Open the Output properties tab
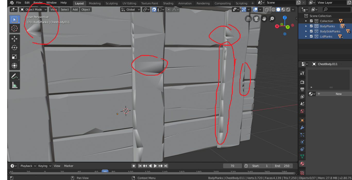The image size is (352, 180). coord(302,89)
